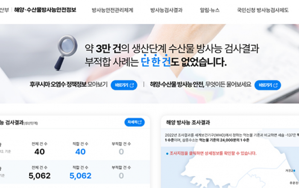Click external-link icon in first 바로가기 button
The image size is (299, 188).
click(x=132, y=85)
